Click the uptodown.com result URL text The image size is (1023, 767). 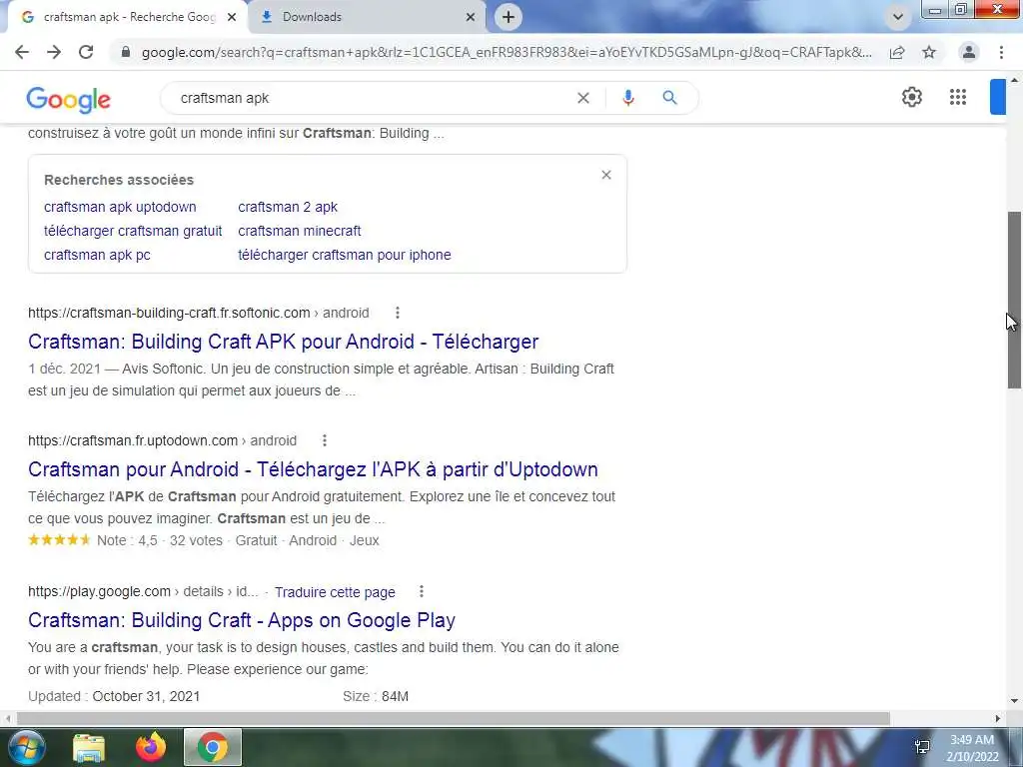point(163,440)
